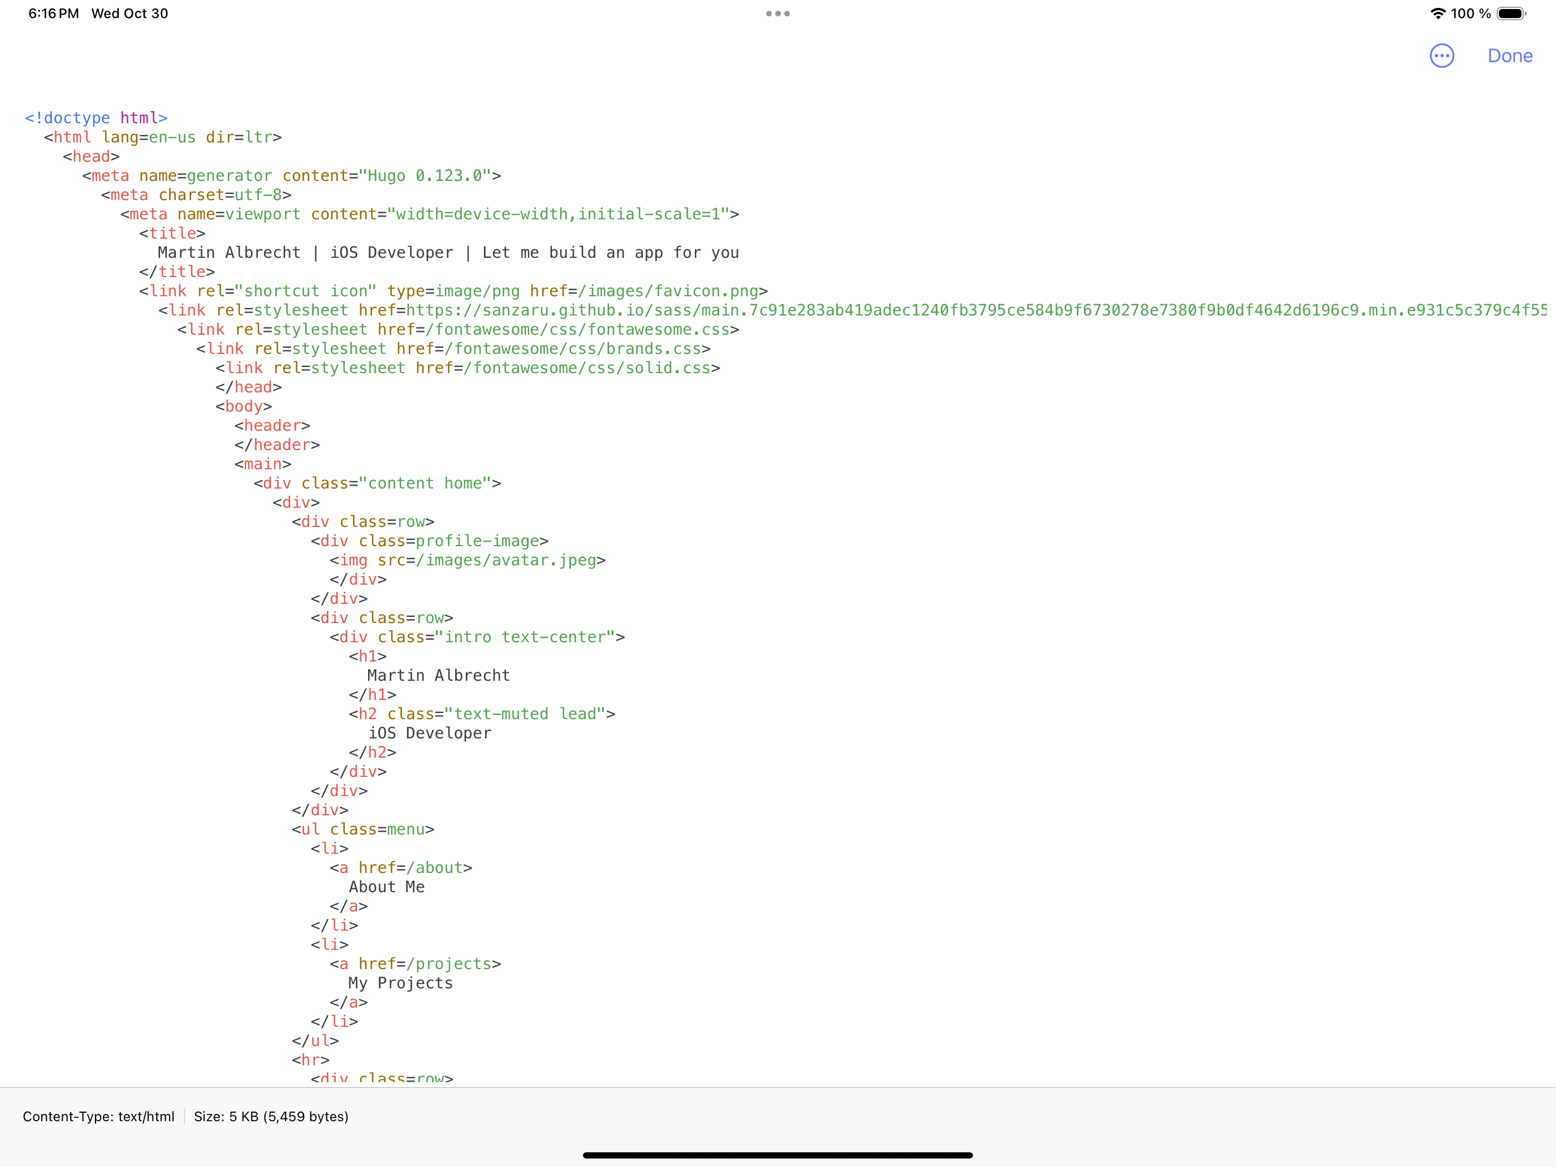
Task: Click the meta viewport content line
Action: (x=430, y=214)
